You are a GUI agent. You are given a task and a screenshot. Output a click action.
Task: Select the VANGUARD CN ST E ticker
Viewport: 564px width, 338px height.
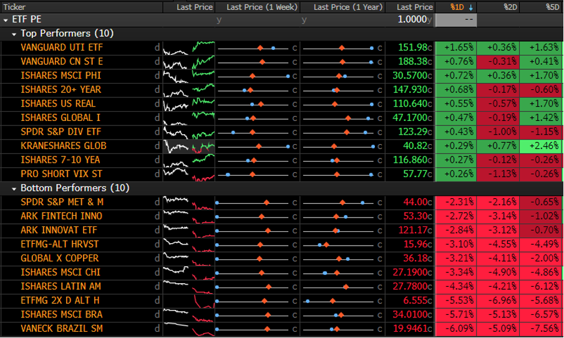62,62
